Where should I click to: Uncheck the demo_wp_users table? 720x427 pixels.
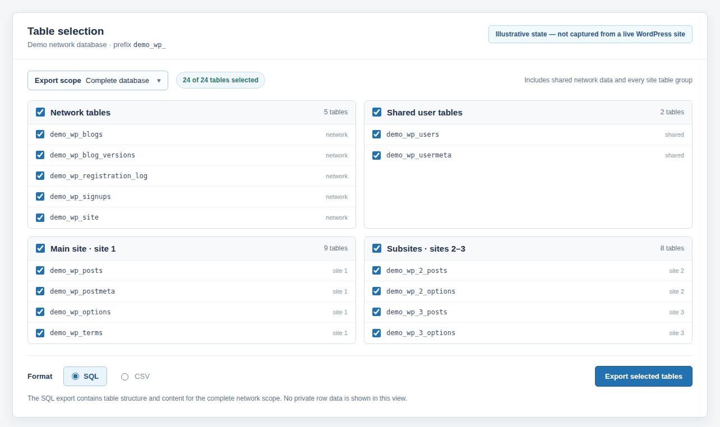click(x=376, y=134)
